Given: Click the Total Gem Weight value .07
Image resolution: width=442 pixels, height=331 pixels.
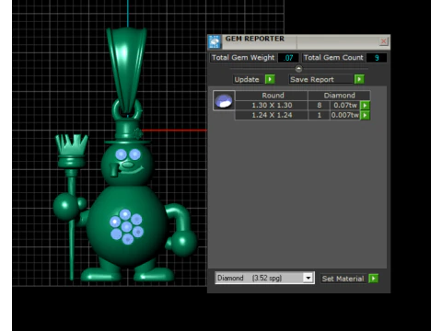Looking at the screenshot, I should tap(288, 58).
